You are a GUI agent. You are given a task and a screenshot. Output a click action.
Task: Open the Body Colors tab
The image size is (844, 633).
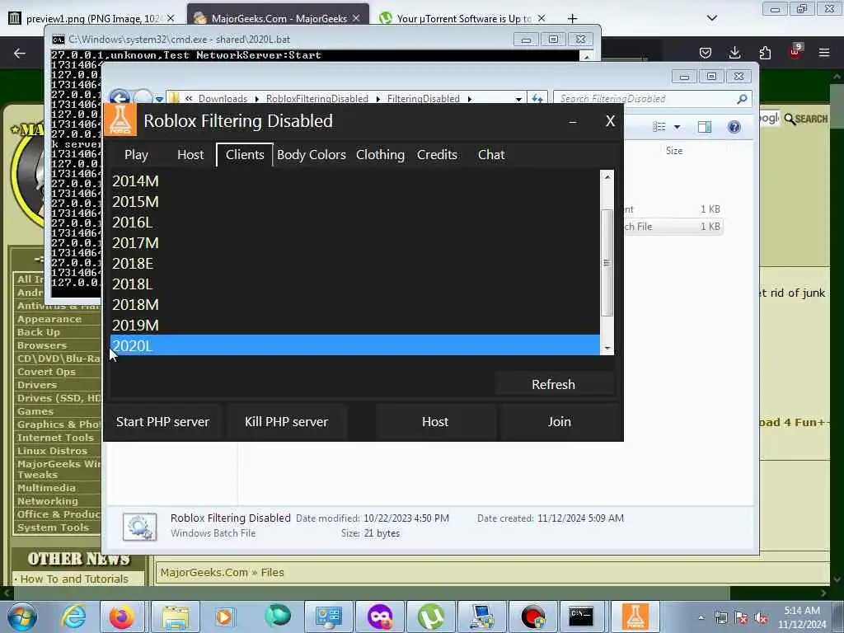[x=311, y=155]
